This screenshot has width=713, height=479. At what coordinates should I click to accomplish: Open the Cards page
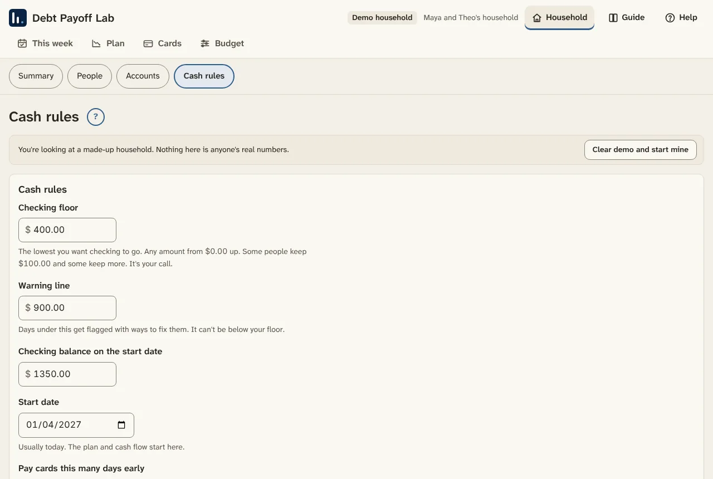163,43
